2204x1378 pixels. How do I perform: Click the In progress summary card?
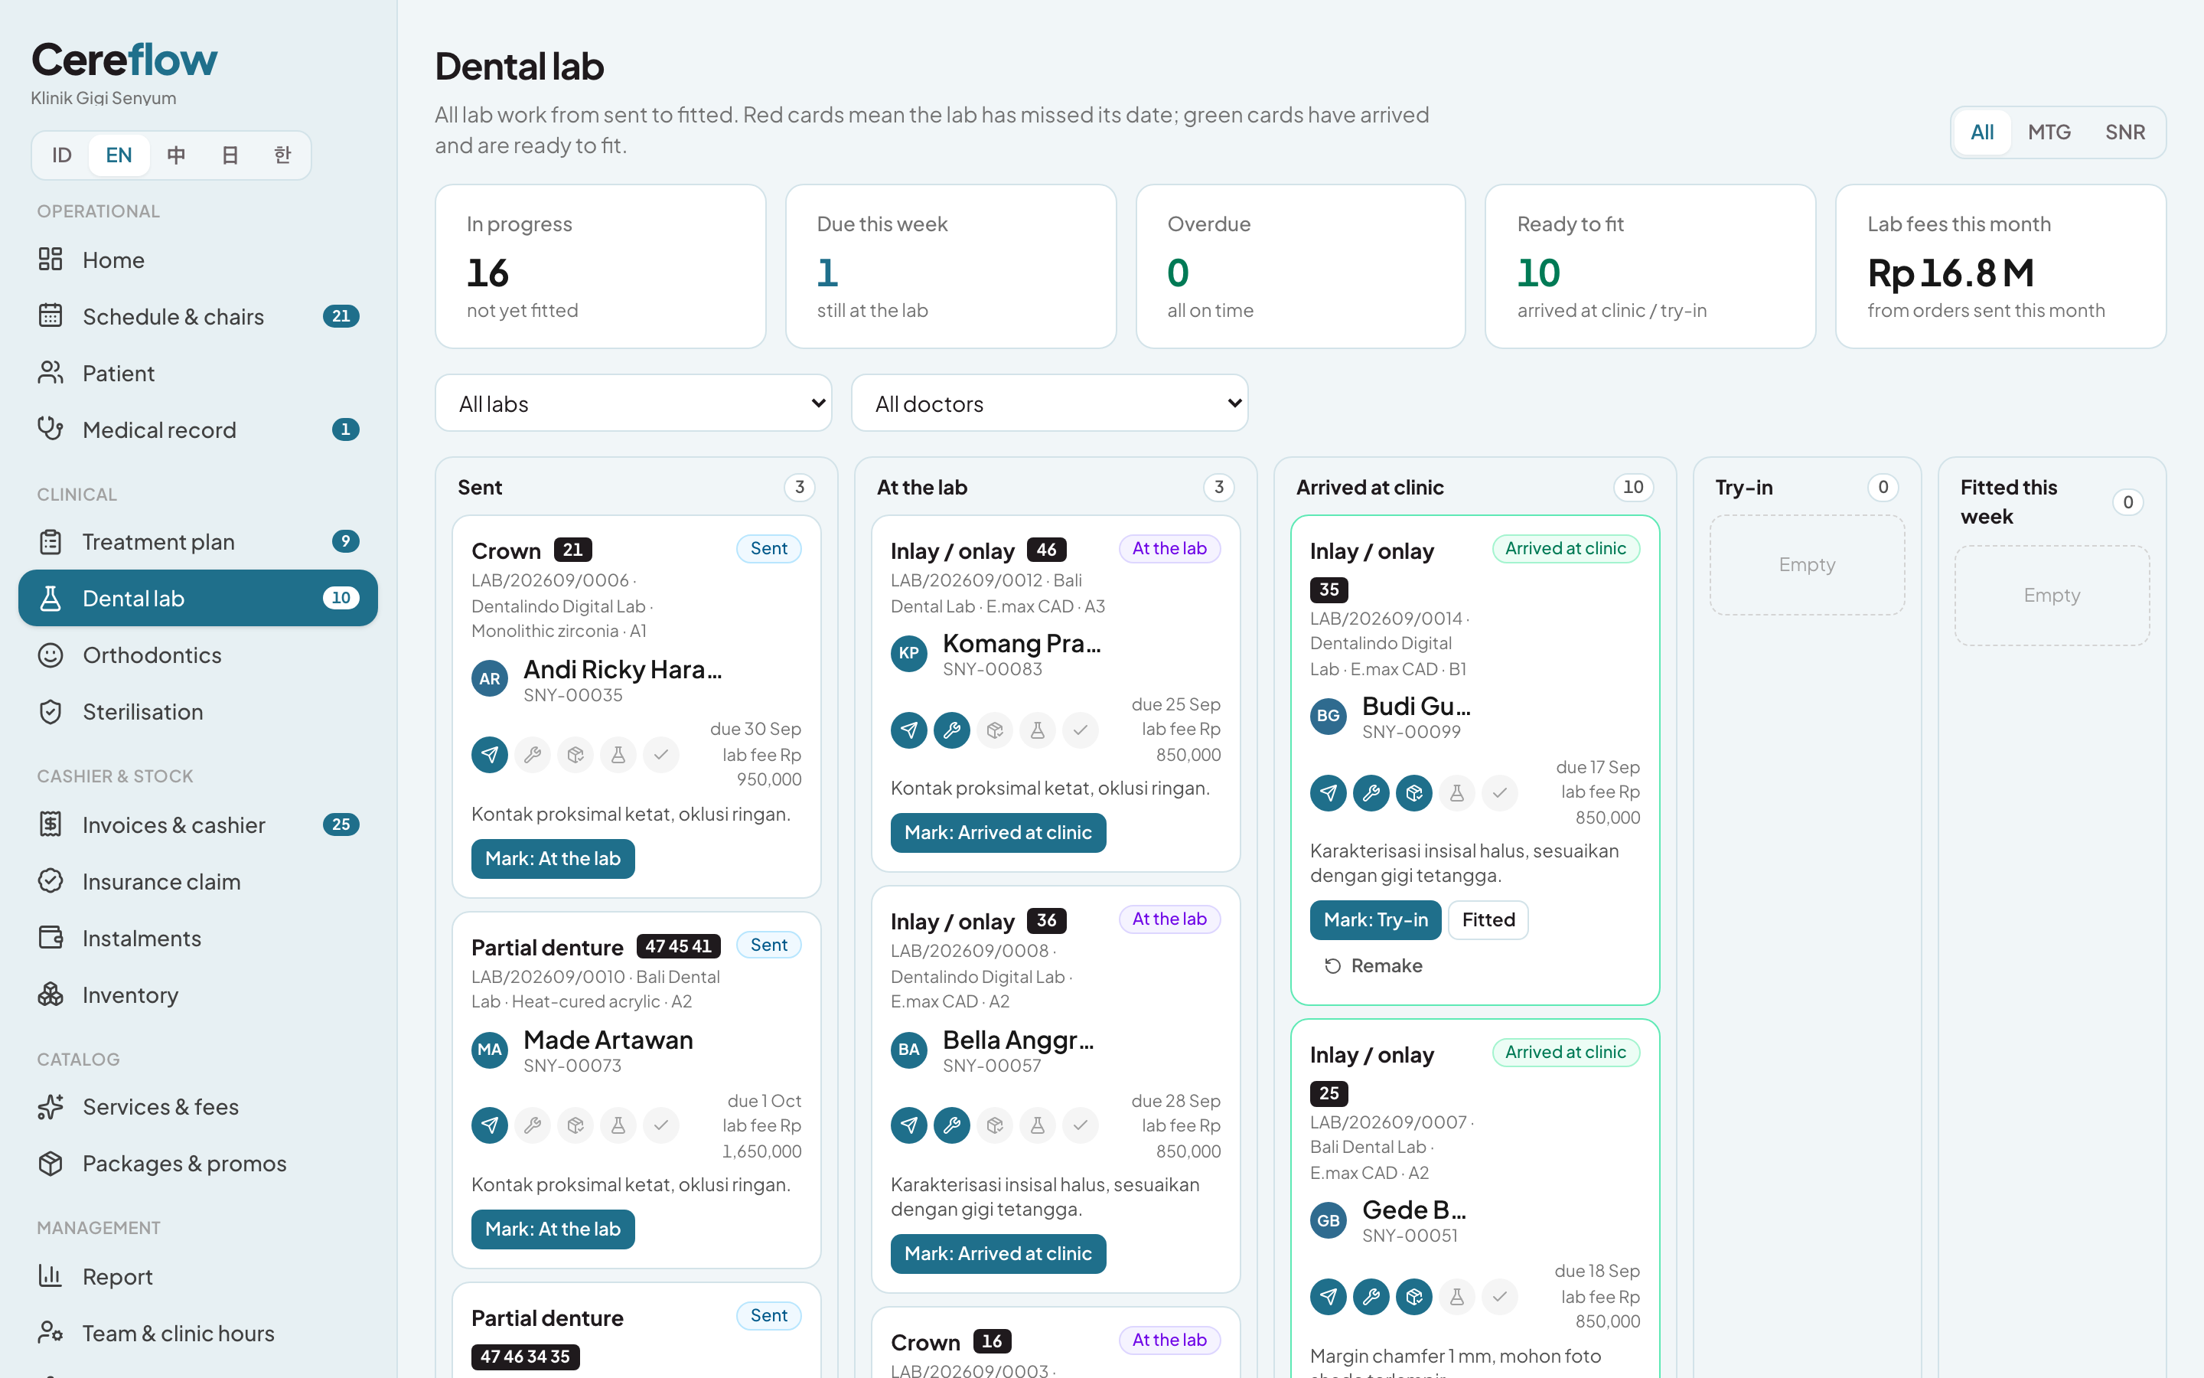[x=600, y=266]
